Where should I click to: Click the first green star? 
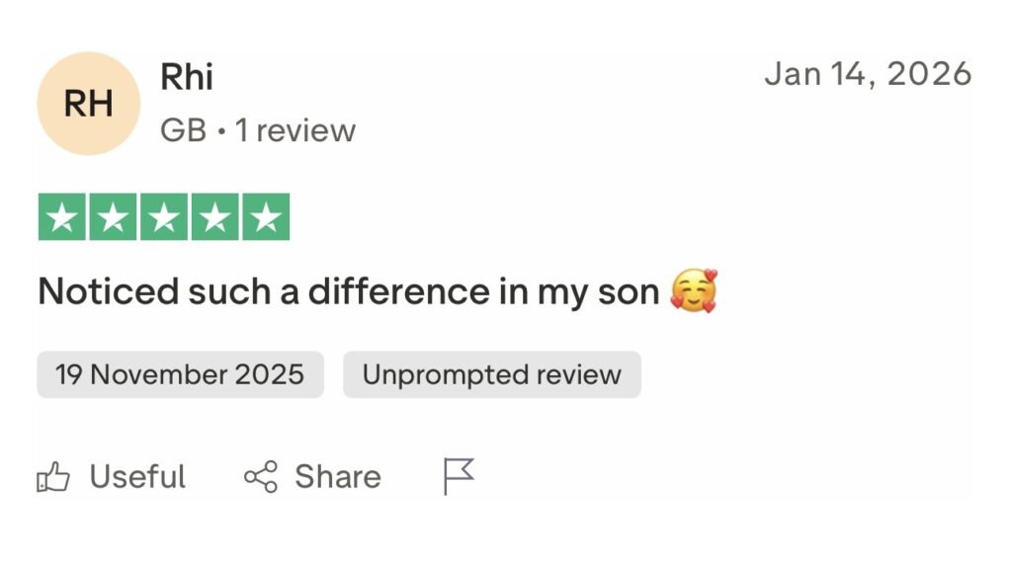[62, 217]
